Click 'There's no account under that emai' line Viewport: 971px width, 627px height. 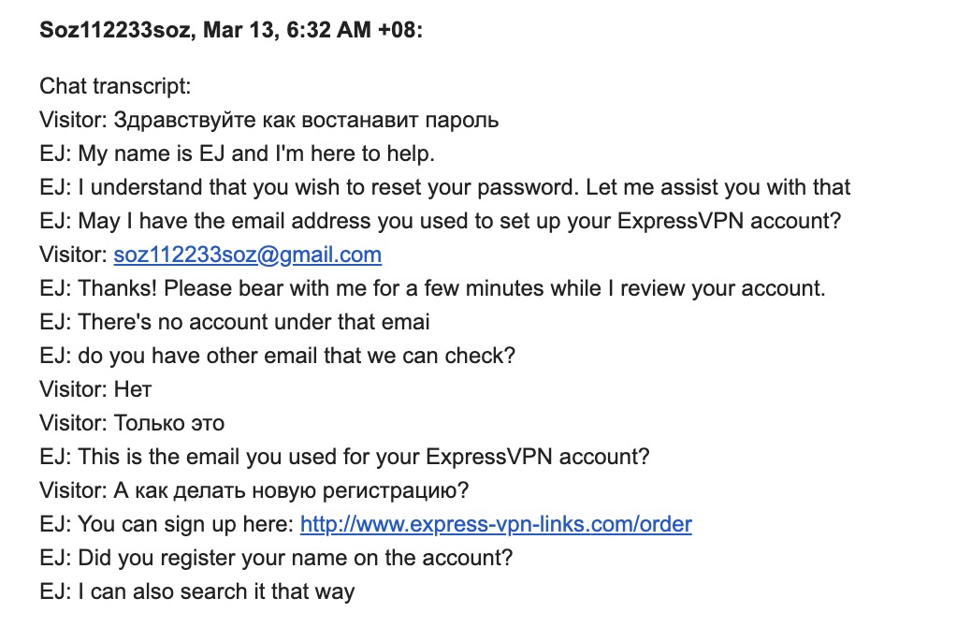pos(234,322)
